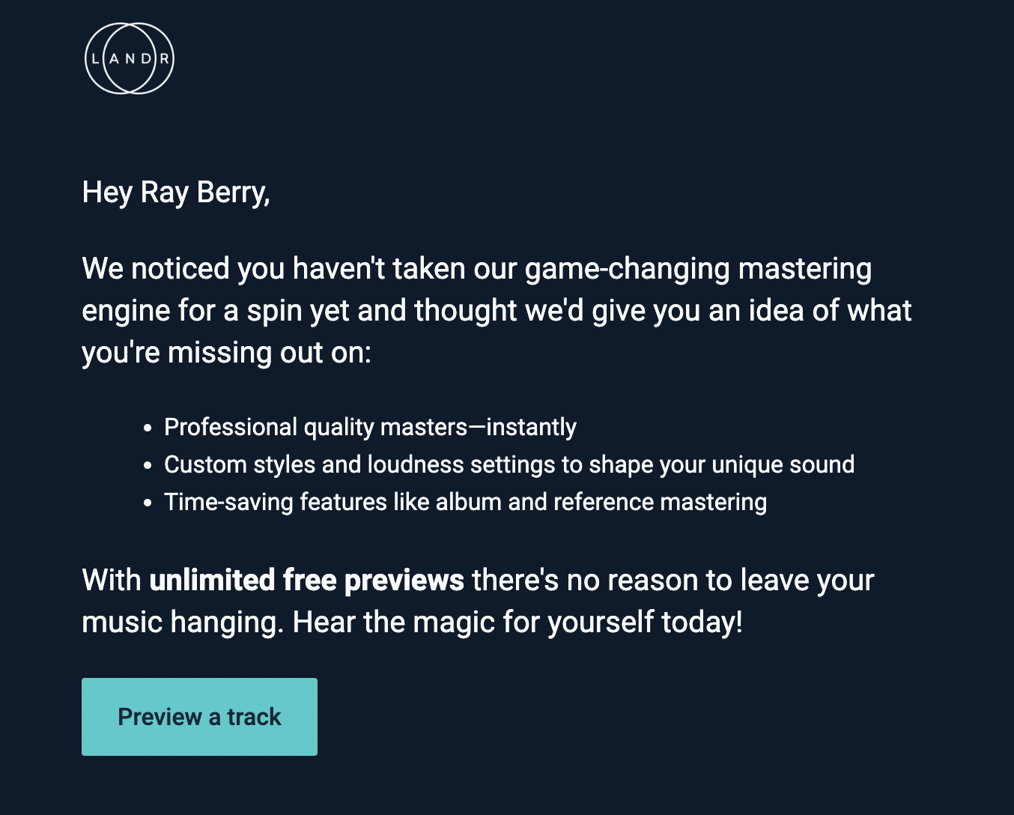Click the word "With" before the bold text
The image size is (1014, 815).
pyautogui.click(x=112, y=581)
